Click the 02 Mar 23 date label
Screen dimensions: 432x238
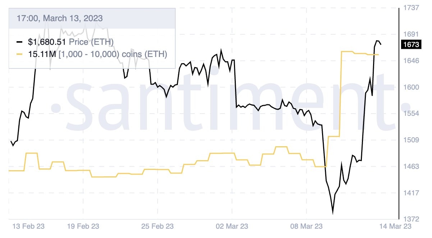pos(233,227)
